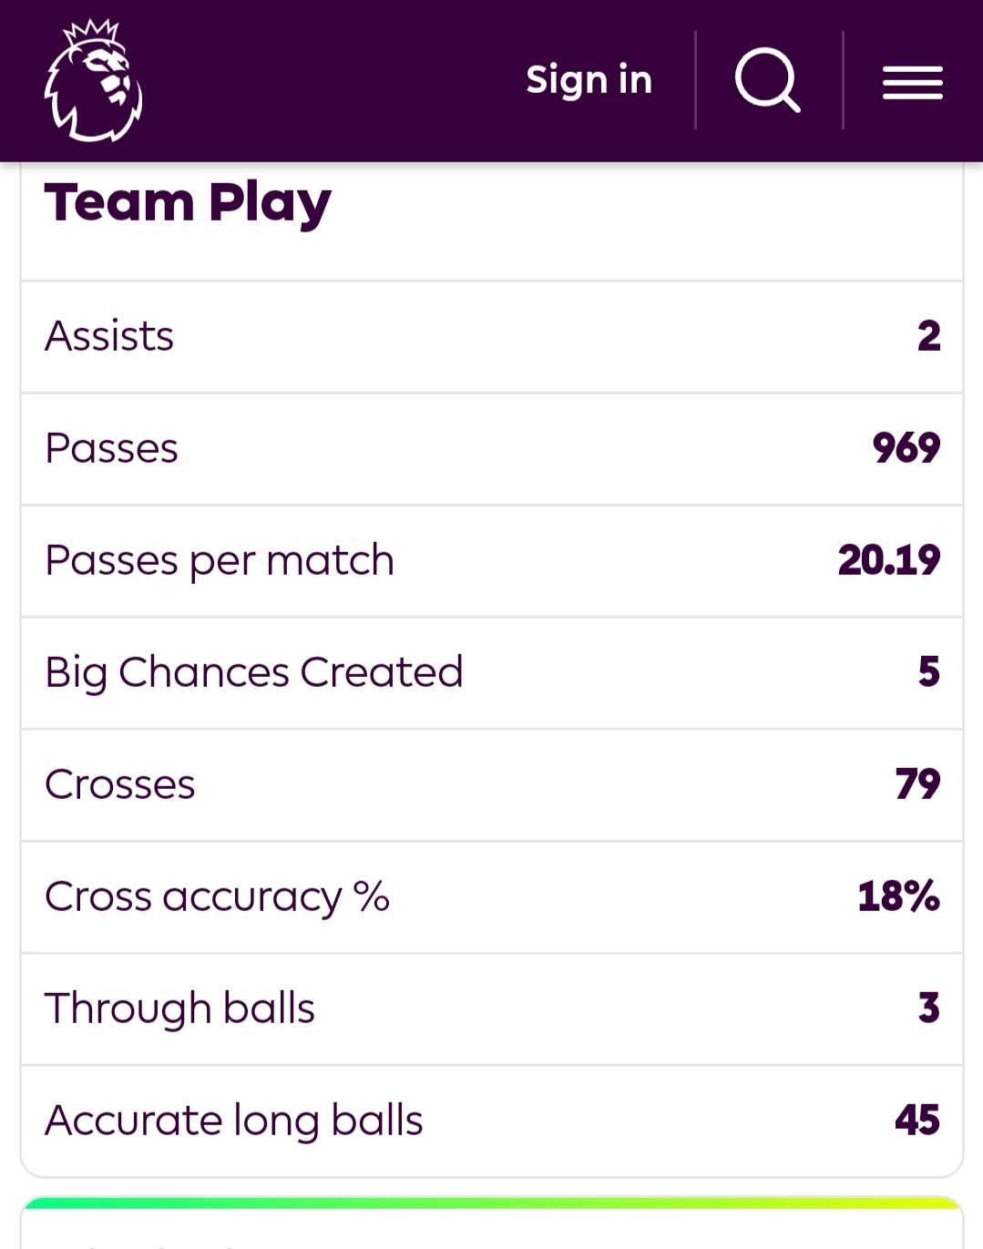
Task: Open the hamburger menu
Action: (912, 83)
